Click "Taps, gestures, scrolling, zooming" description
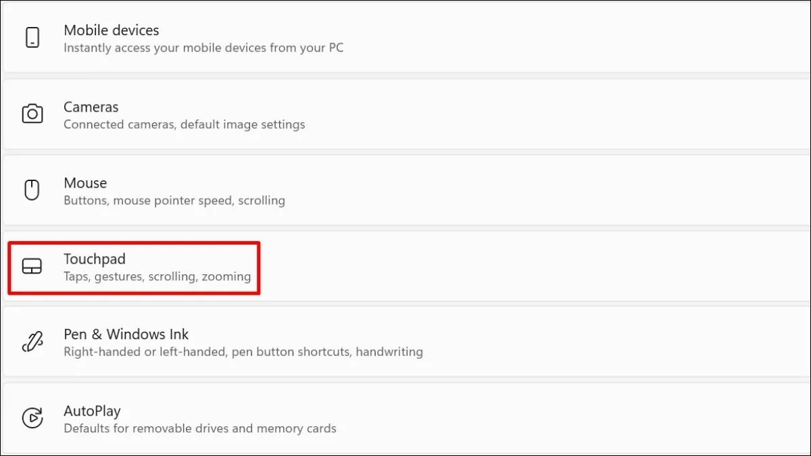 pyautogui.click(x=157, y=276)
